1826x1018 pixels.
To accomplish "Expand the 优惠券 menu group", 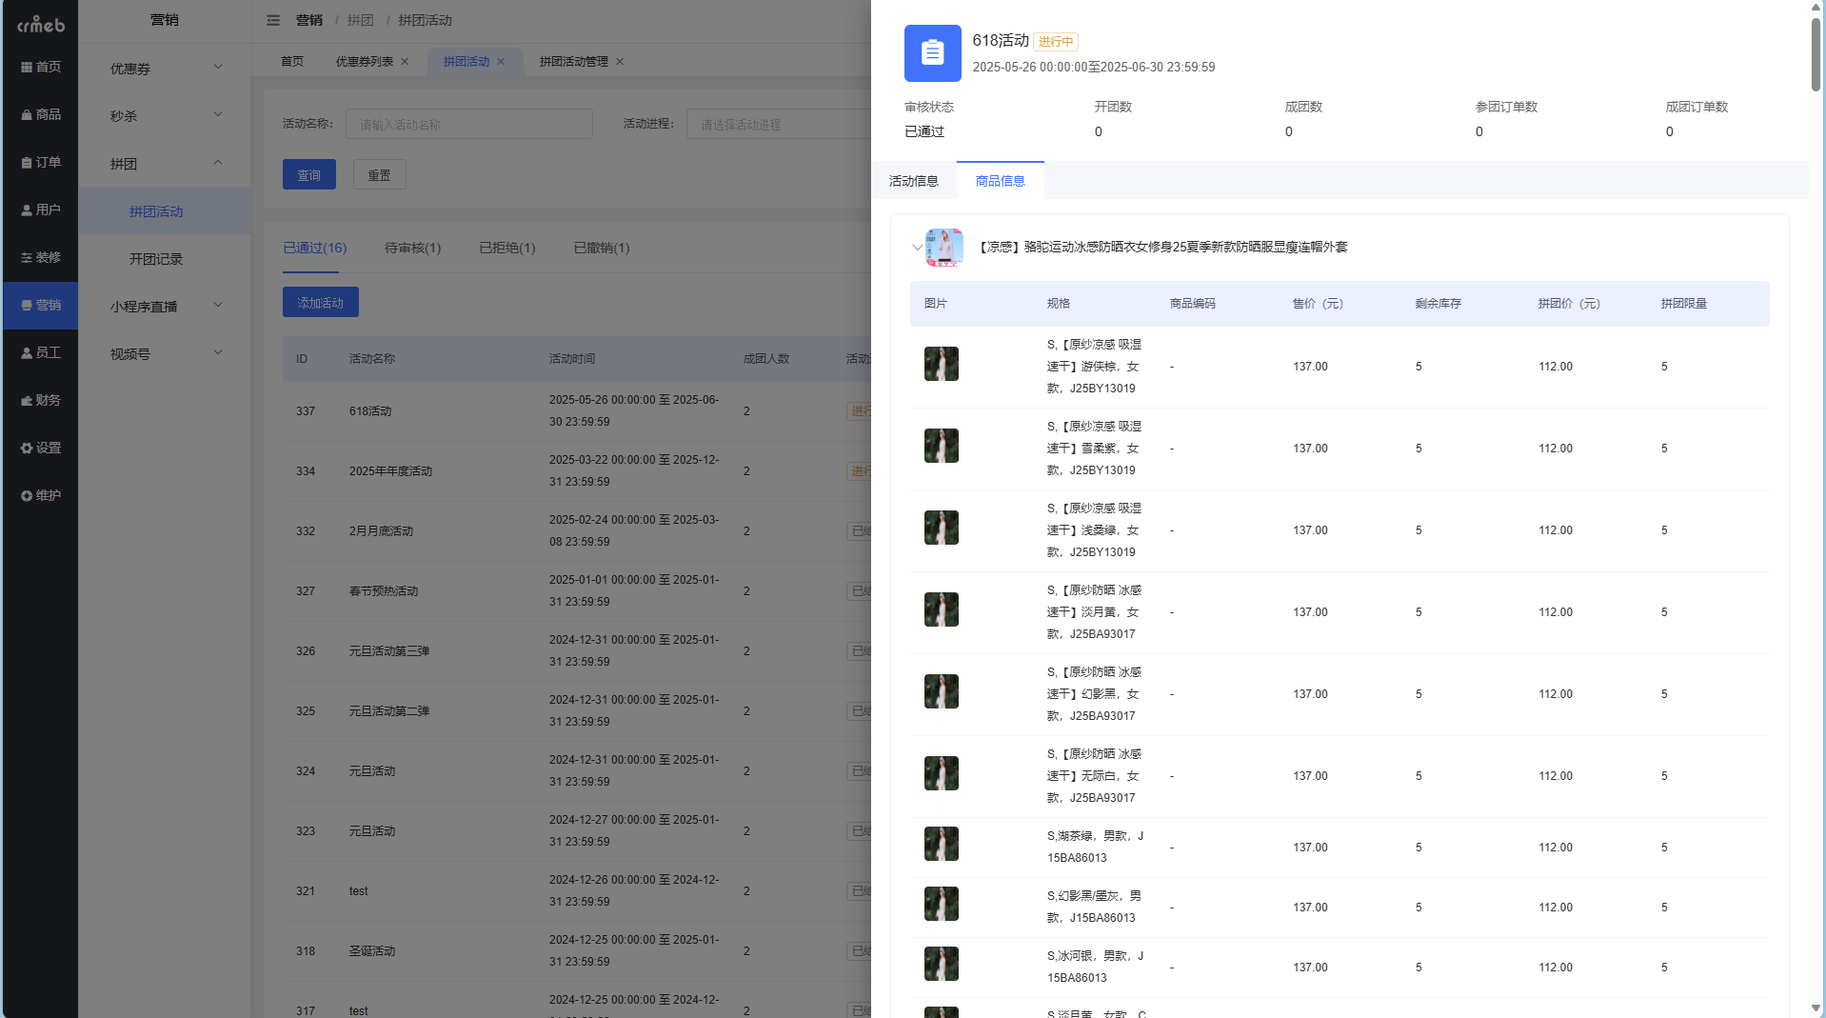I will coord(164,67).
